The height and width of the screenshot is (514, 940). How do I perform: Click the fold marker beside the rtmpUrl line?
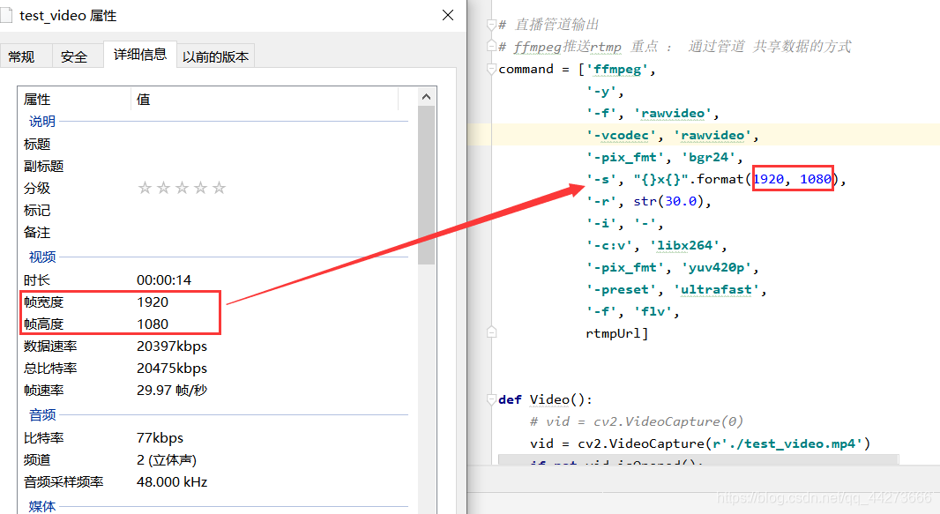point(490,331)
